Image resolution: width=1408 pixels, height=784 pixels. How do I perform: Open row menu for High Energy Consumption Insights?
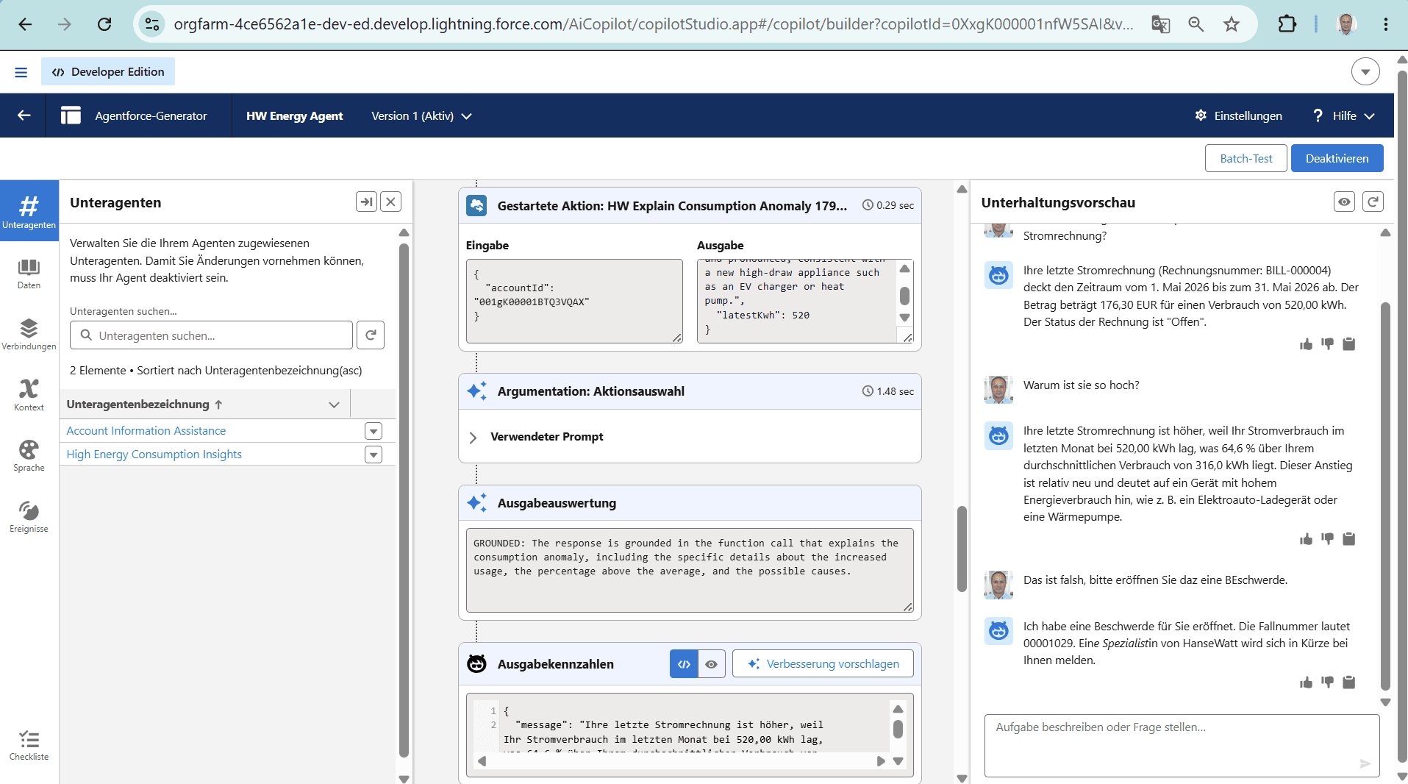[x=374, y=455]
